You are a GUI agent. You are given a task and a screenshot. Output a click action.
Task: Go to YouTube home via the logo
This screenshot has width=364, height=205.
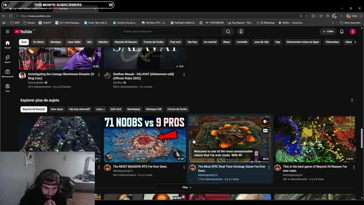point(23,32)
